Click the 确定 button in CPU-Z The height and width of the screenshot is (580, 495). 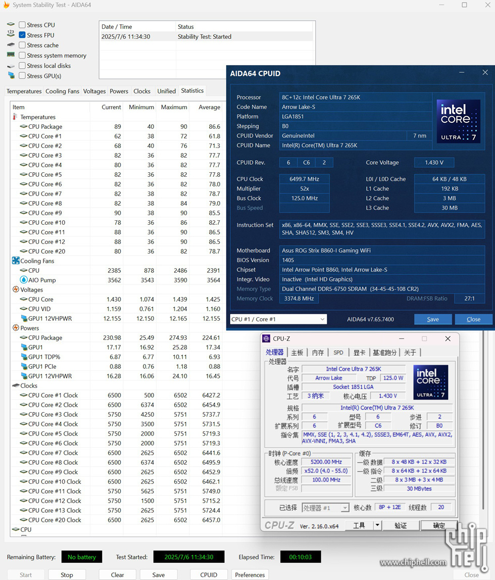click(x=439, y=525)
